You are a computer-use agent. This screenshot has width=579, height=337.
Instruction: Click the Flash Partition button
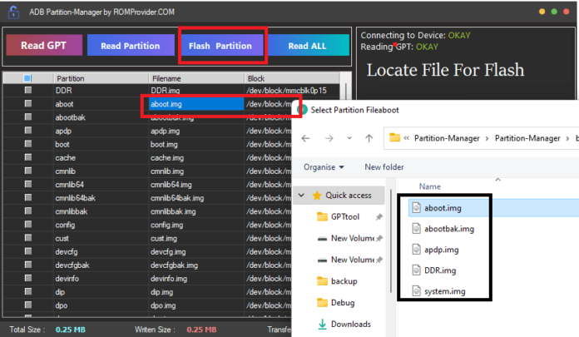pos(220,46)
